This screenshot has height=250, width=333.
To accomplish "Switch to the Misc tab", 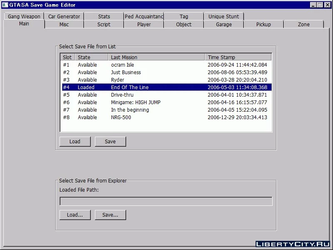I will click(x=64, y=25).
